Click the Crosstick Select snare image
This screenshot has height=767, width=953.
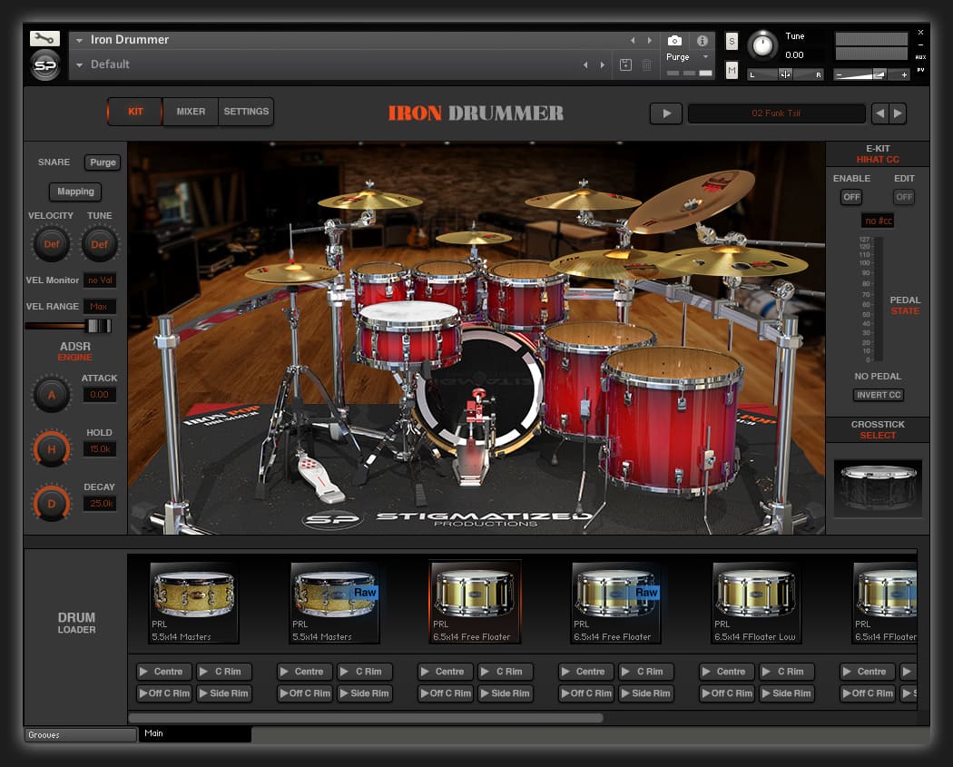click(x=878, y=488)
